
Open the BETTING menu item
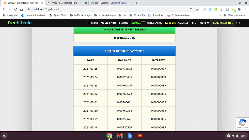(x=123, y=23)
